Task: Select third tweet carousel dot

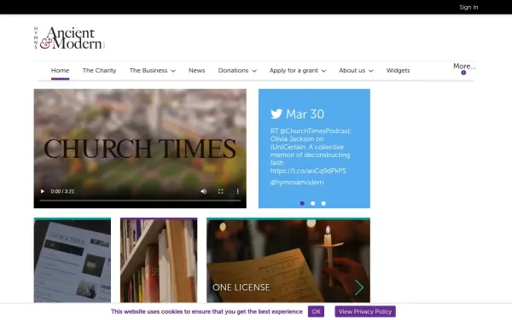Action: point(323,203)
